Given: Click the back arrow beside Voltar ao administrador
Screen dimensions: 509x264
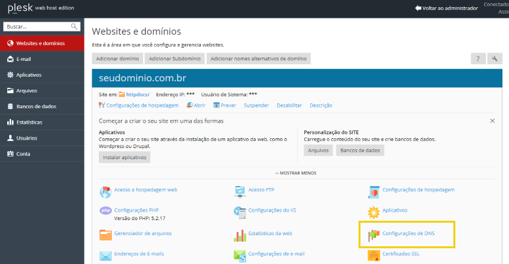Looking at the screenshot, I should click(418, 8).
